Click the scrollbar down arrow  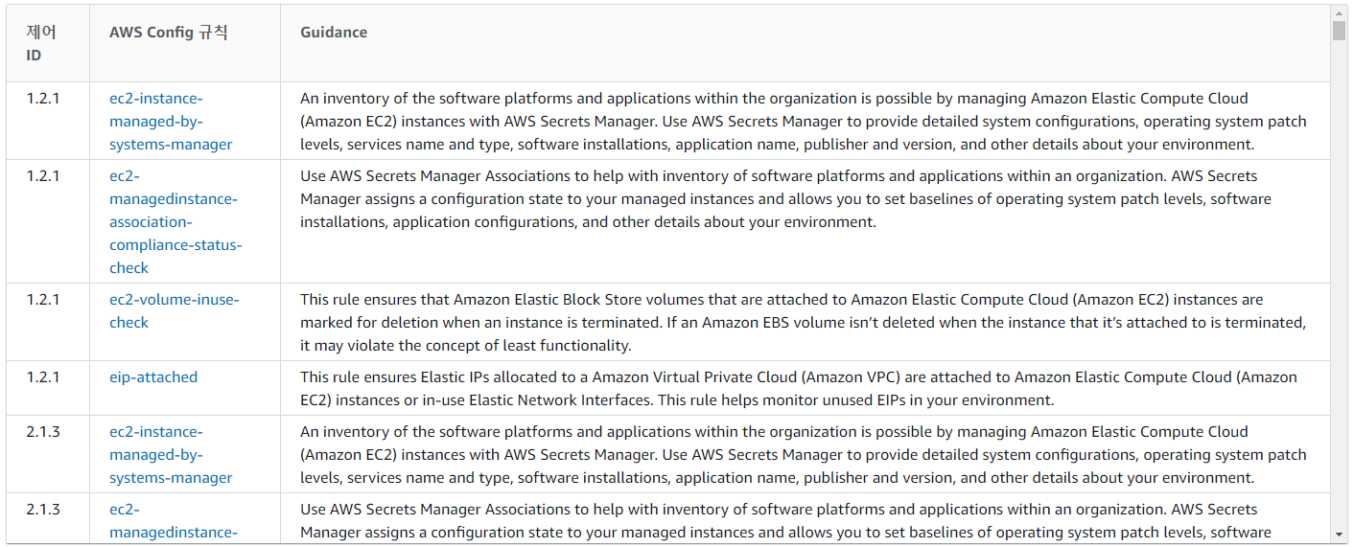click(x=1340, y=535)
